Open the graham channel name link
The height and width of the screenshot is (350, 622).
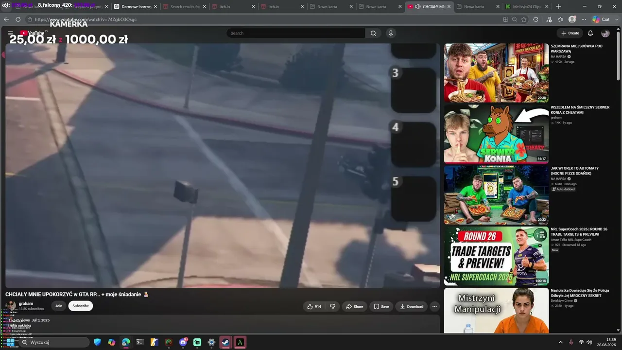pyautogui.click(x=26, y=303)
